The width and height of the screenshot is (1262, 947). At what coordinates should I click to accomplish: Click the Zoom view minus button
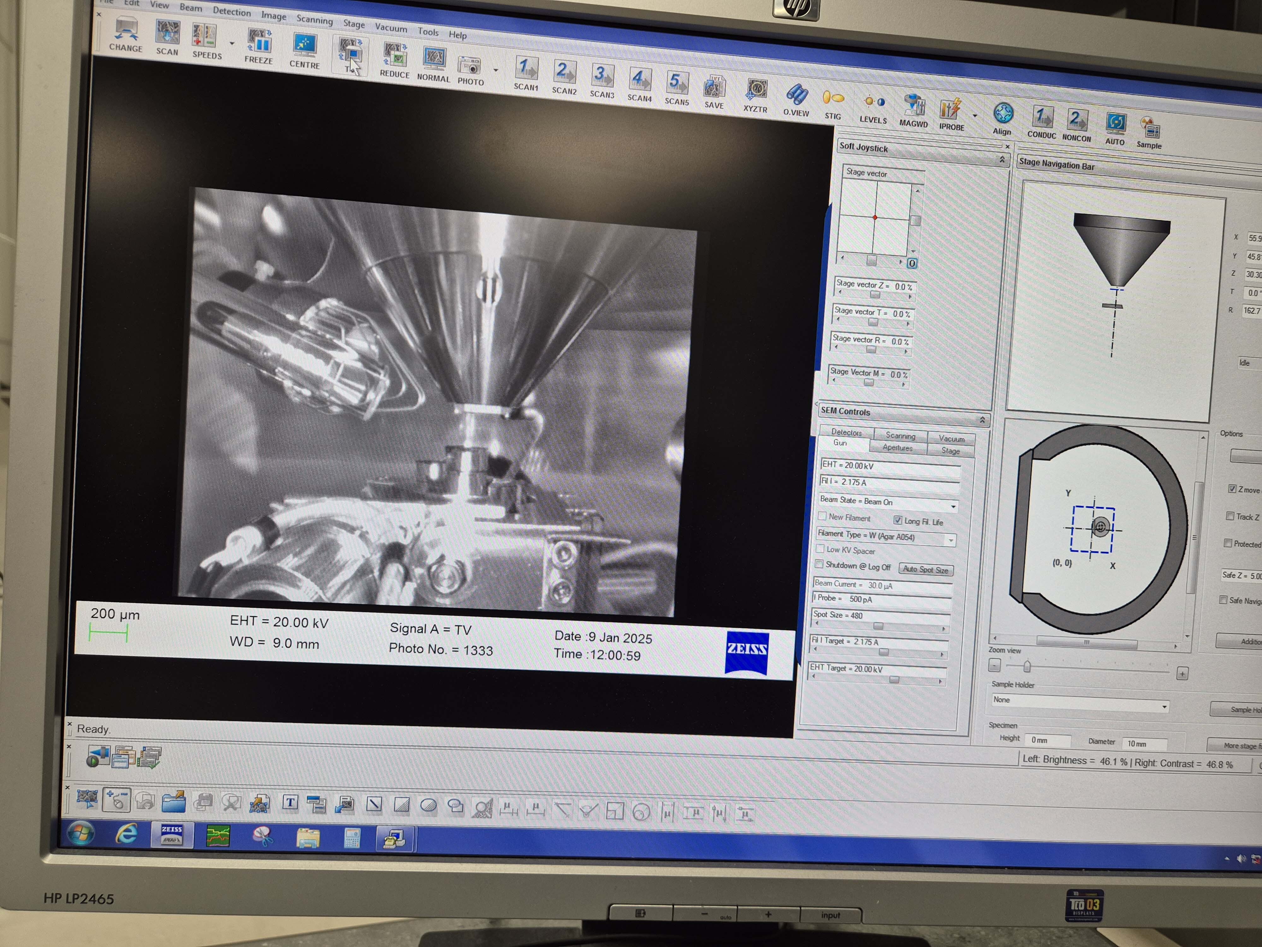994,665
